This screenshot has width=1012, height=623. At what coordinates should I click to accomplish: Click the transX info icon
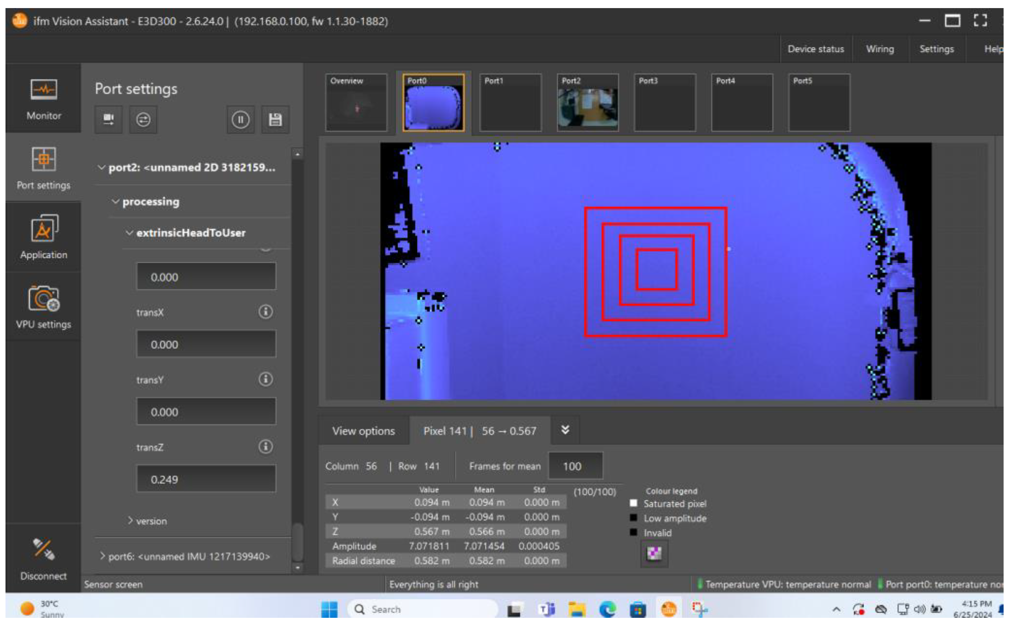(x=265, y=312)
